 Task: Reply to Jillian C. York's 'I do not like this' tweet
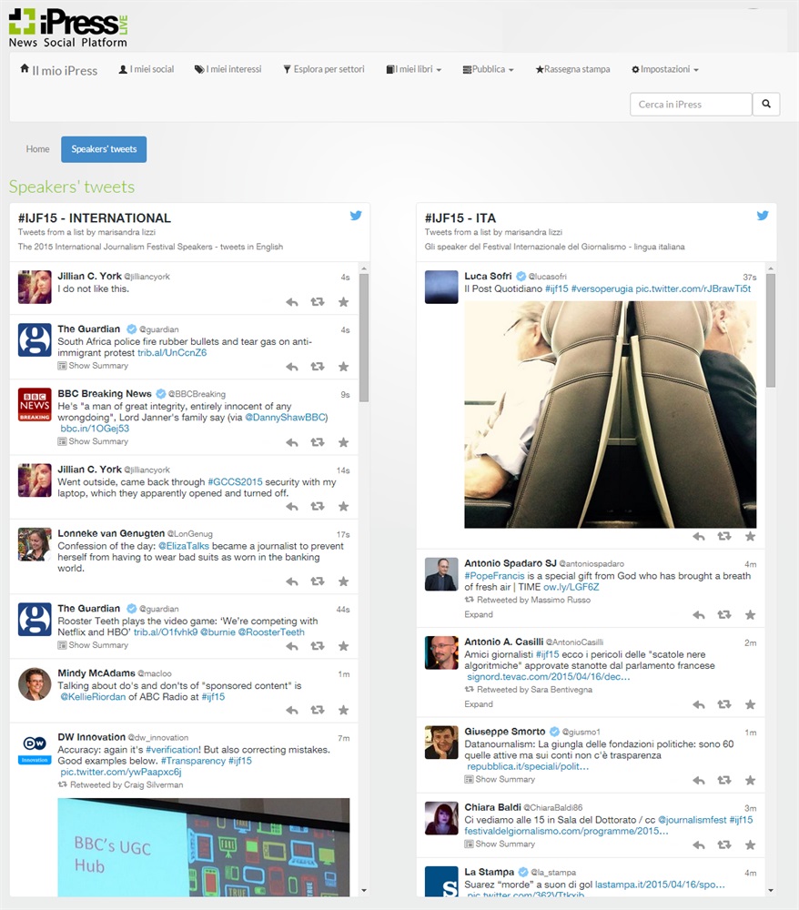[292, 302]
